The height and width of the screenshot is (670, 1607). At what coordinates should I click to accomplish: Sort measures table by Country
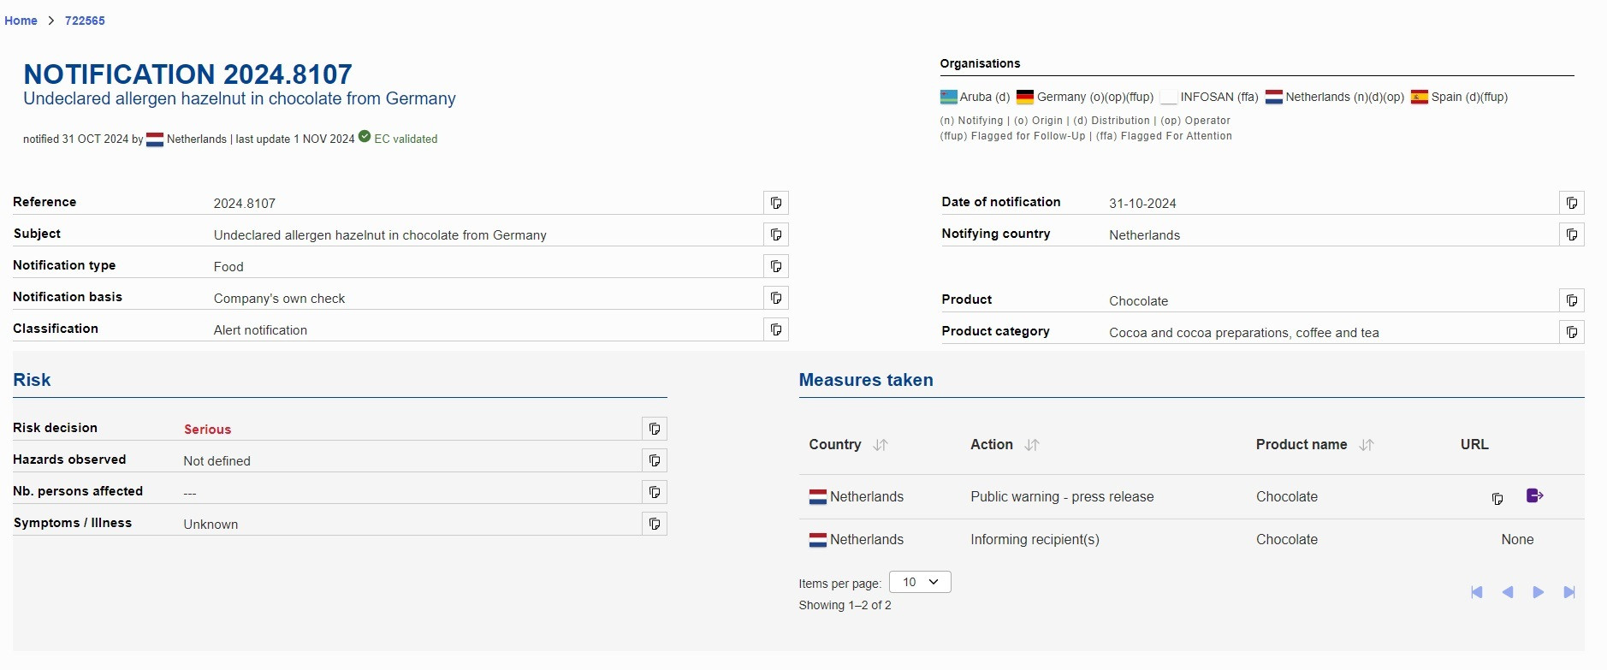pos(881,445)
